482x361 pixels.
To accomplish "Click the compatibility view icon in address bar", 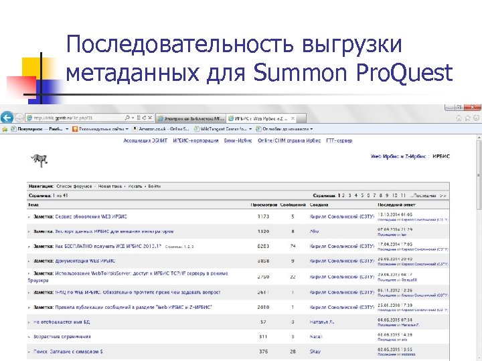I will tap(139, 118).
